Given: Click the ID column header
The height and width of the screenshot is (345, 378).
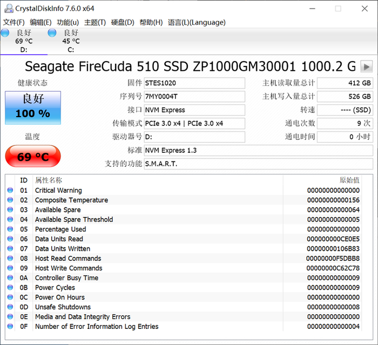Looking at the screenshot, I should pyautogui.click(x=24, y=180).
